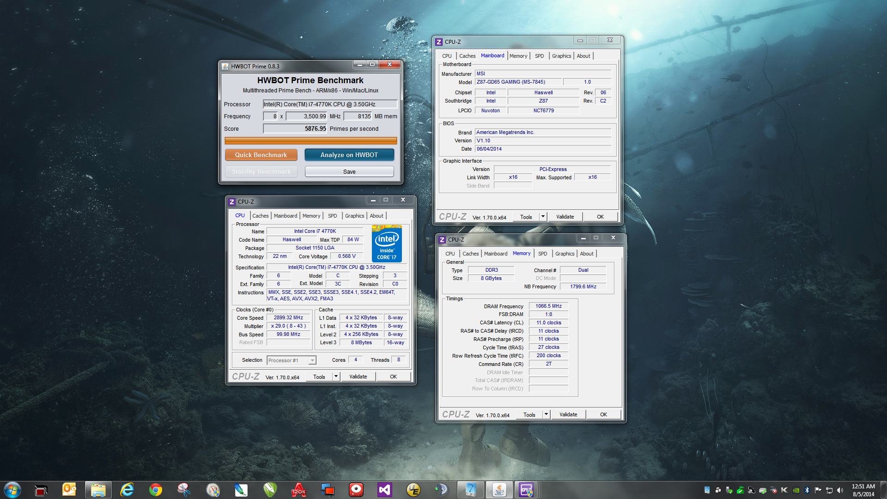The height and width of the screenshot is (499, 887).
Task: Click the red eye icon on taskbar
Action: [x=356, y=490]
